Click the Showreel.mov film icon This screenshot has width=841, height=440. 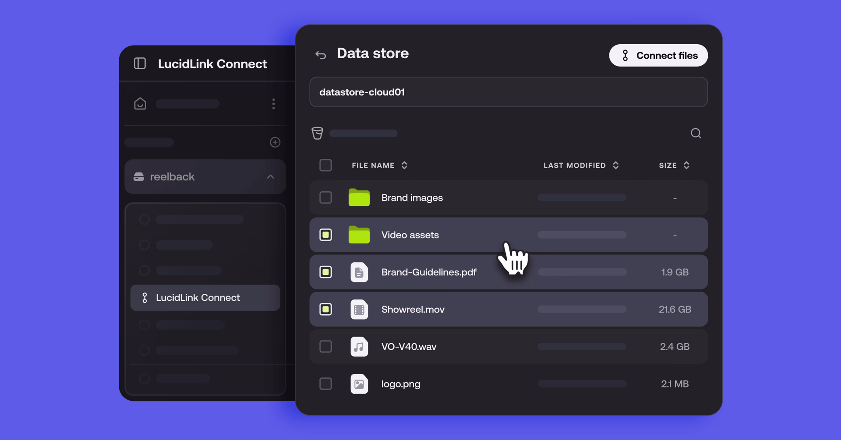click(x=359, y=310)
